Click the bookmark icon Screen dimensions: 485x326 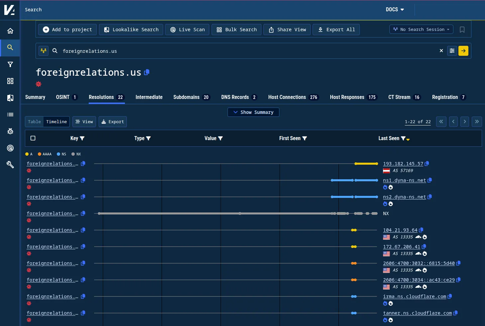(462, 30)
